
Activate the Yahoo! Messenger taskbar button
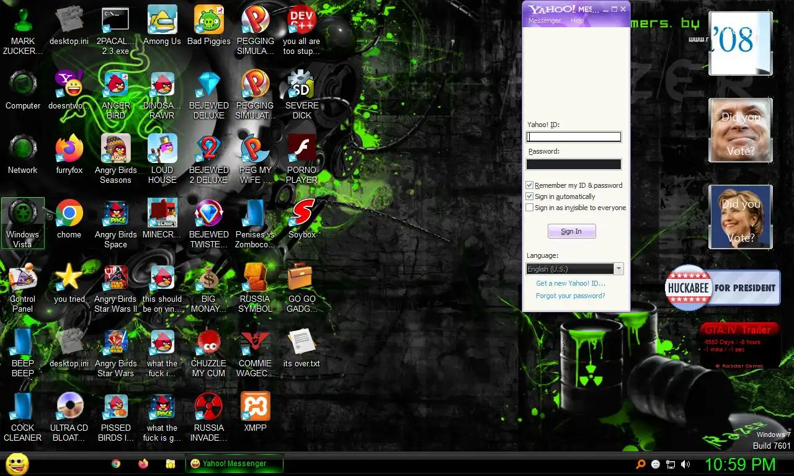tap(234, 464)
